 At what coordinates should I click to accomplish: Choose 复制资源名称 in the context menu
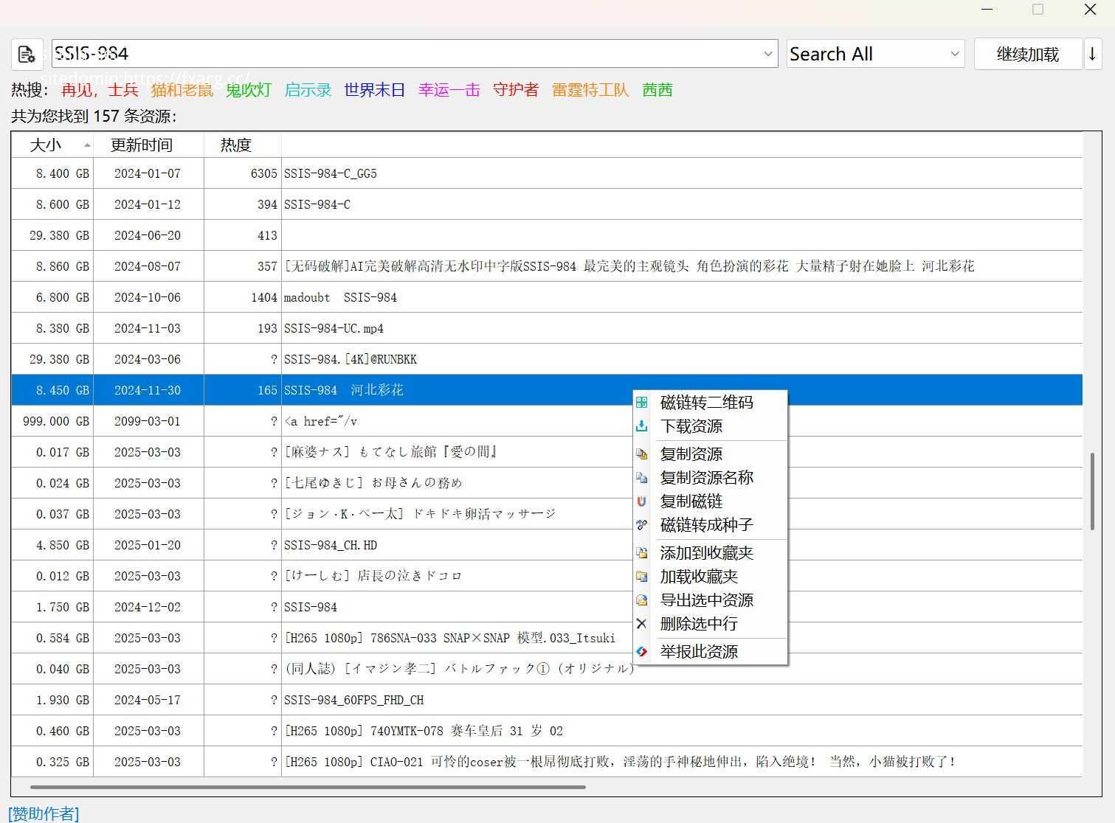(706, 478)
